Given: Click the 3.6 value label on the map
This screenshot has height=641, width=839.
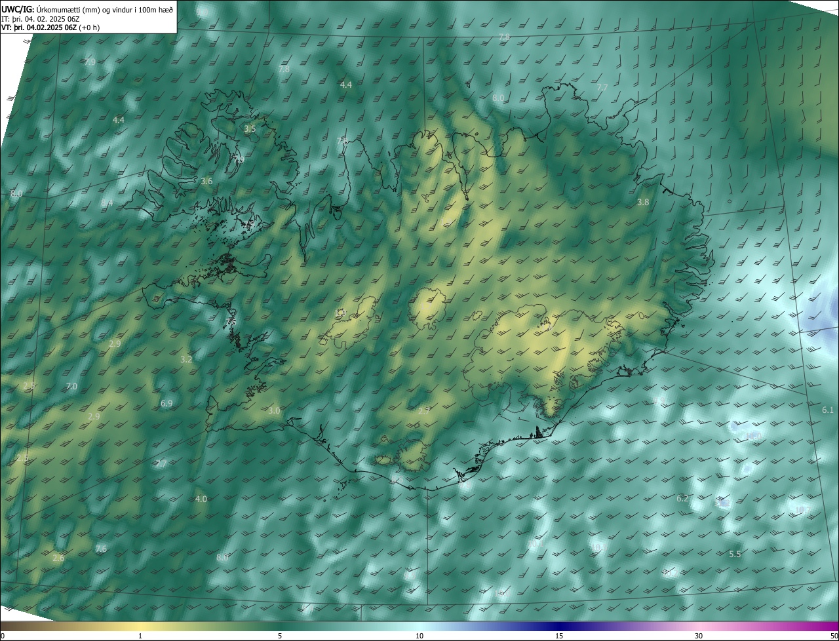Looking at the screenshot, I should click(206, 181).
